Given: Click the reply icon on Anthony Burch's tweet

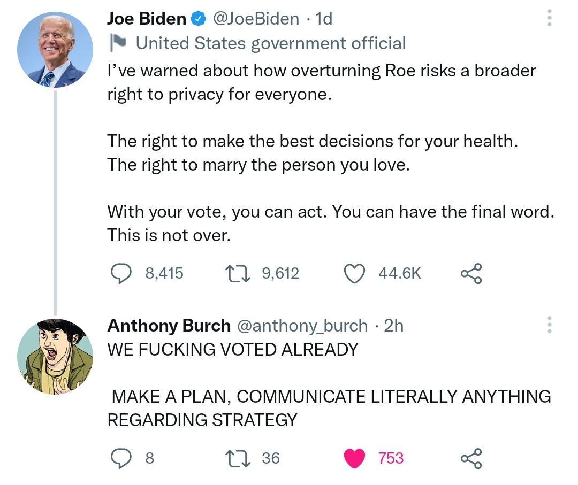Looking at the screenshot, I should point(123,458).
